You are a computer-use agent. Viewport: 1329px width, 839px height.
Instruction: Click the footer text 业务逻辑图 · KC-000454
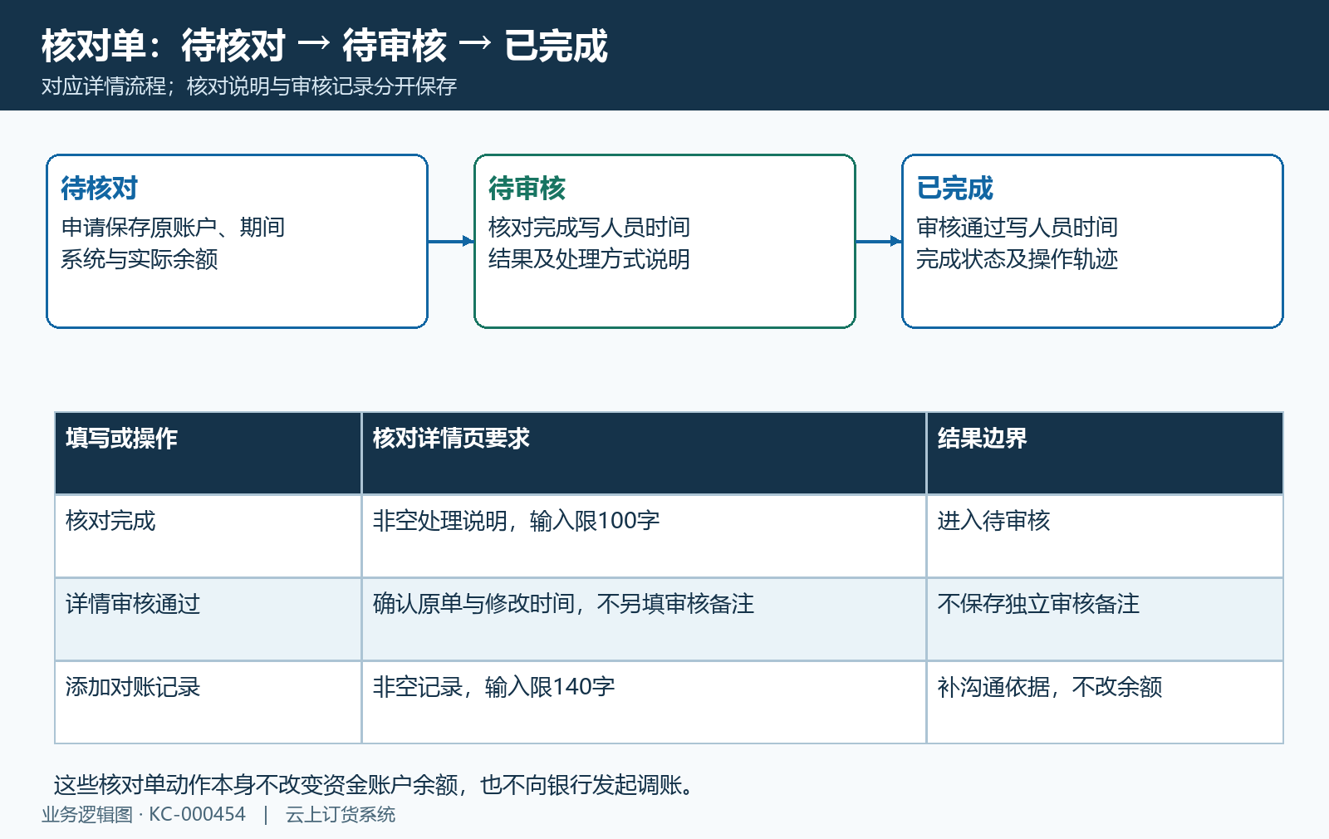(144, 815)
